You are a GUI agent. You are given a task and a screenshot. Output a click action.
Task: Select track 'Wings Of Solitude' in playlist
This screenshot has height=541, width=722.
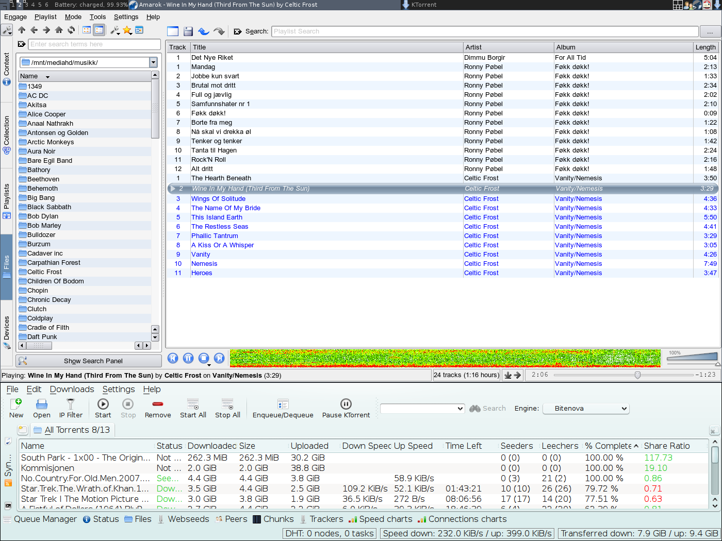click(x=218, y=199)
